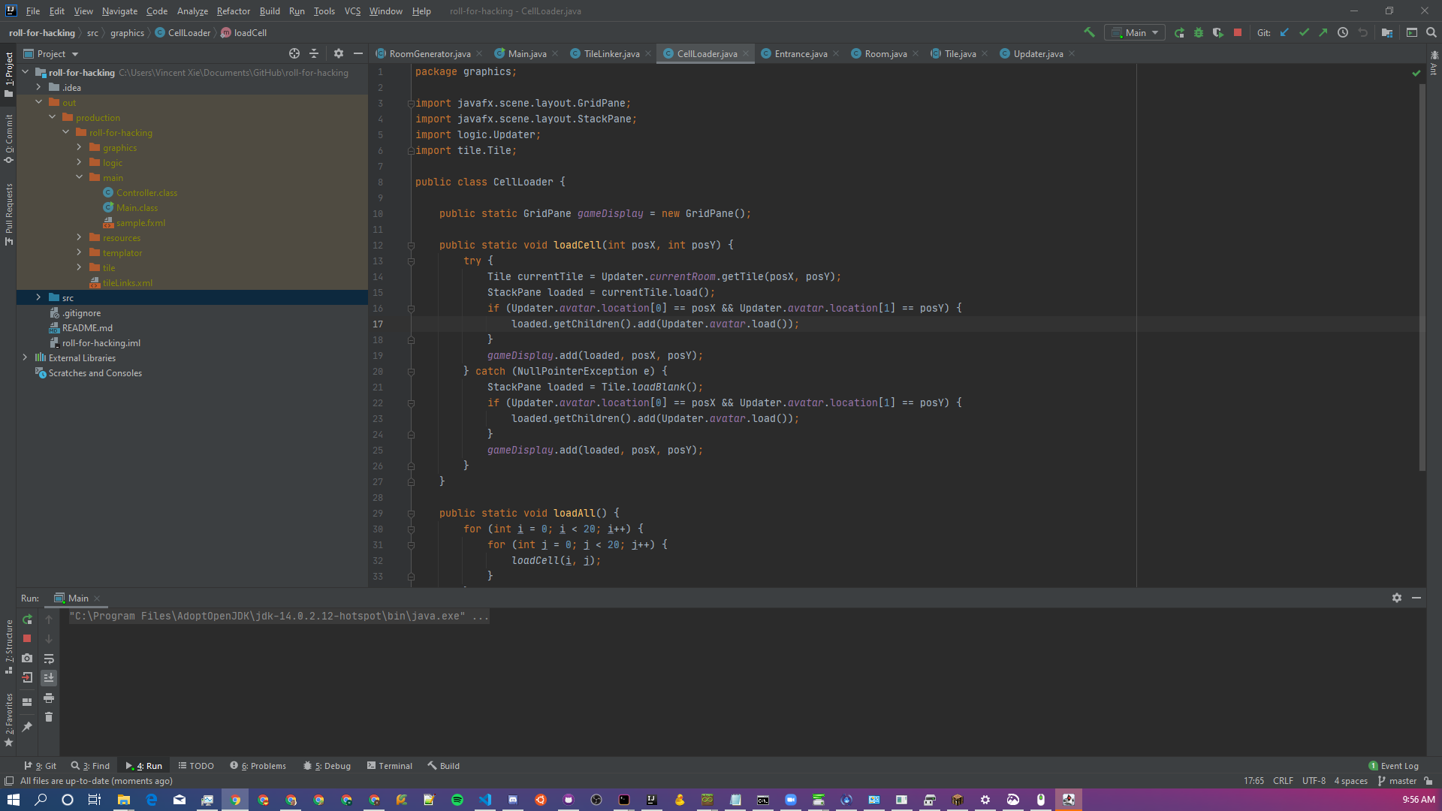The height and width of the screenshot is (811, 1442).
Task: Expand the src folder in project tree
Action: tap(38, 297)
